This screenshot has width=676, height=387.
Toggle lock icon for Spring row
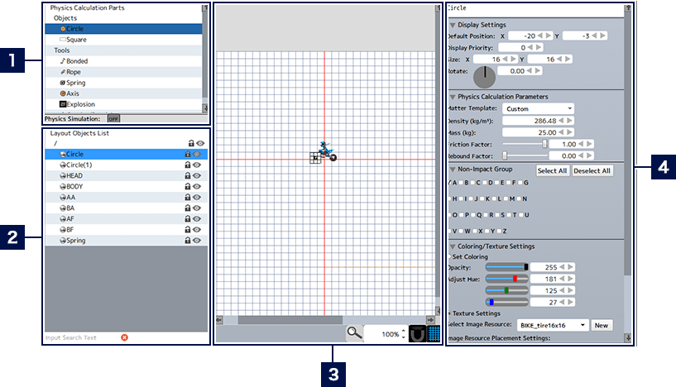pos(188,240)
